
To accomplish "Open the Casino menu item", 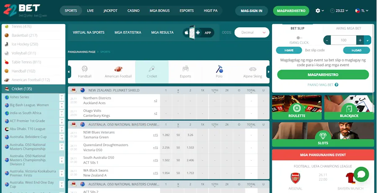I will pyautogui.click(x=134, y=11).
